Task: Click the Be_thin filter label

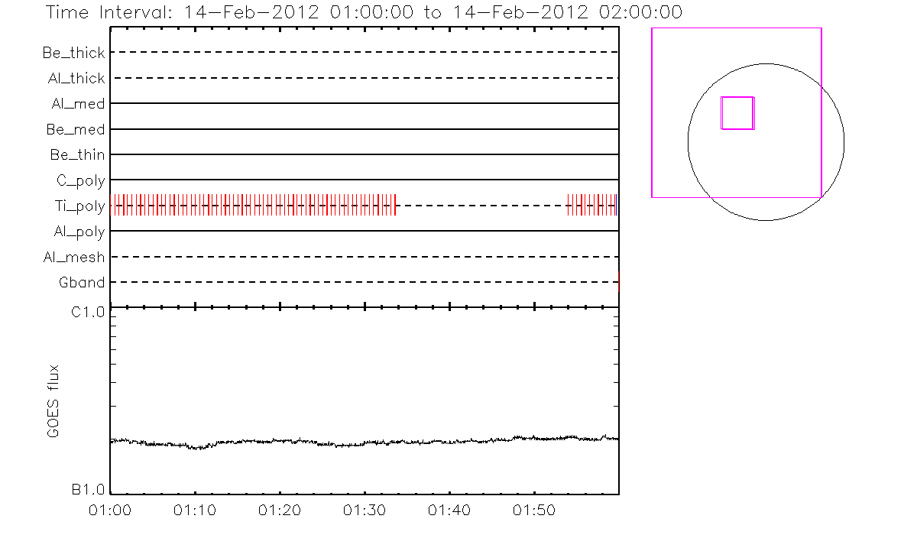Action: pyautogui.click(x=77, y=155)
